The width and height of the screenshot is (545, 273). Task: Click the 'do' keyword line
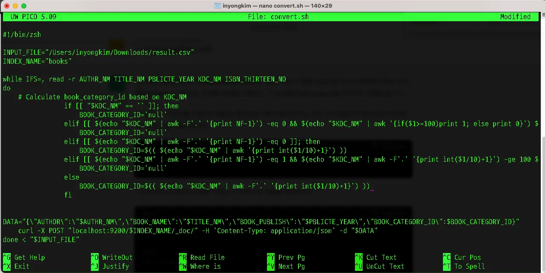point(7,88)
